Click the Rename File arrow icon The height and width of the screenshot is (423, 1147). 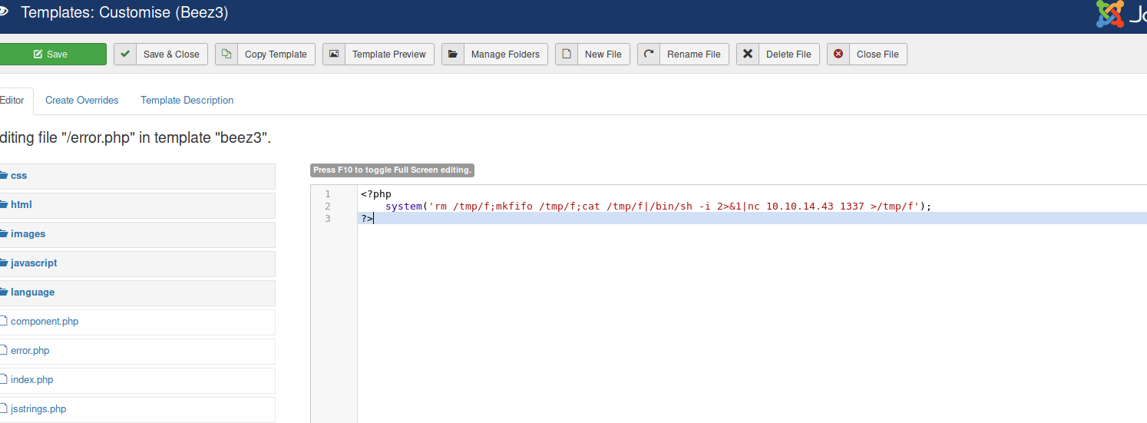649,55
